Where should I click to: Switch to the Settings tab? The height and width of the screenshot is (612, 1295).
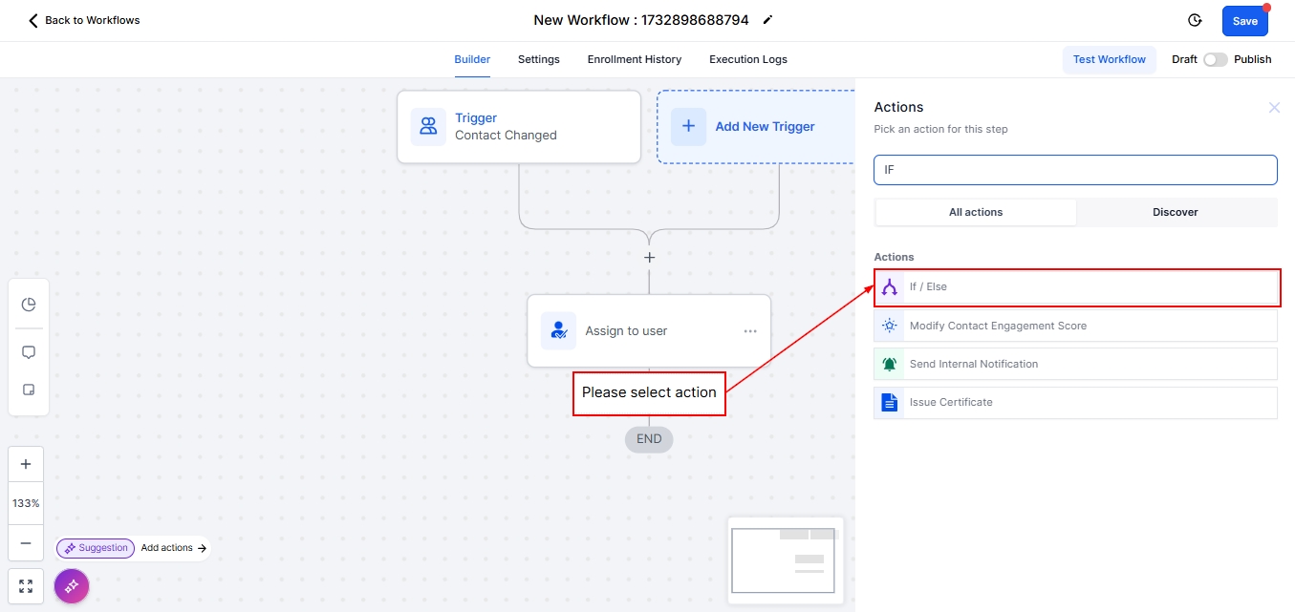tap(538, 59)
